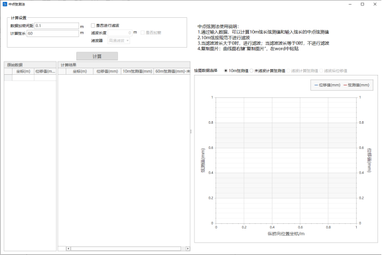Close the 中点弦测法 window
This screenshot has height=255, width=382.
pos(375,4)
